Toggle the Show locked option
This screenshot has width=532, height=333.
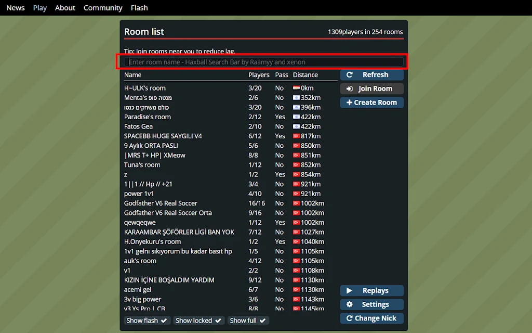(198, 321)
